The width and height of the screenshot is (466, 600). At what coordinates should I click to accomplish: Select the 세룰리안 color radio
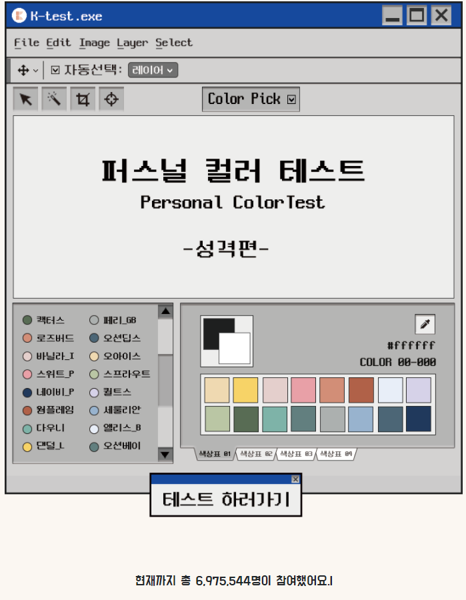pyautogui.click(x=94, y=410)
